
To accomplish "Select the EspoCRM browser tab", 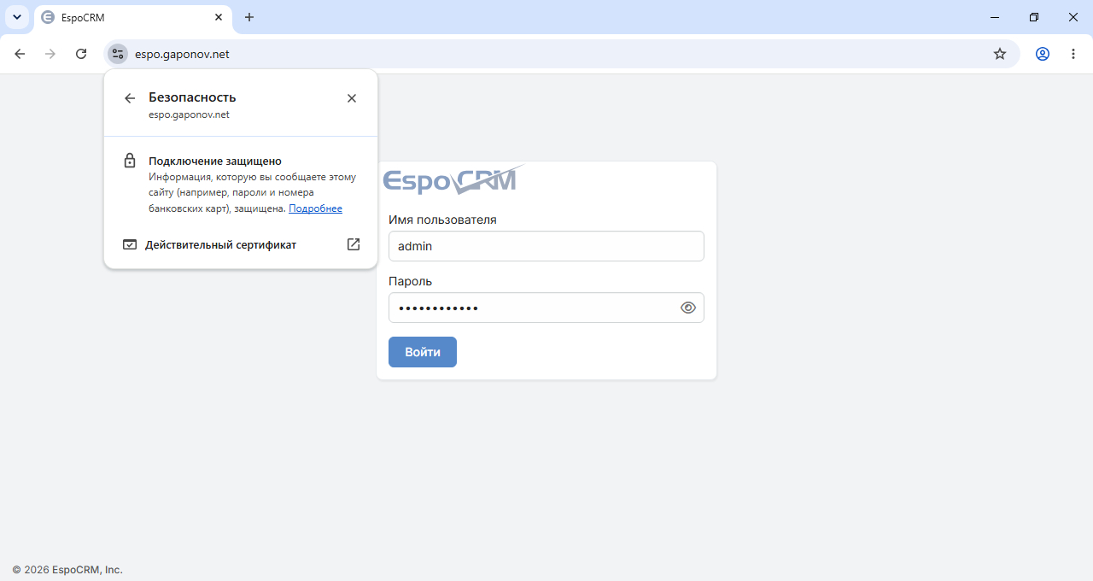I will click(x=132, y=18).
